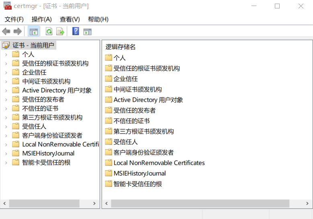Expand the 智能卡受信任的根 tree node
This screenshot has width=313, height=219.
[6, 163]
